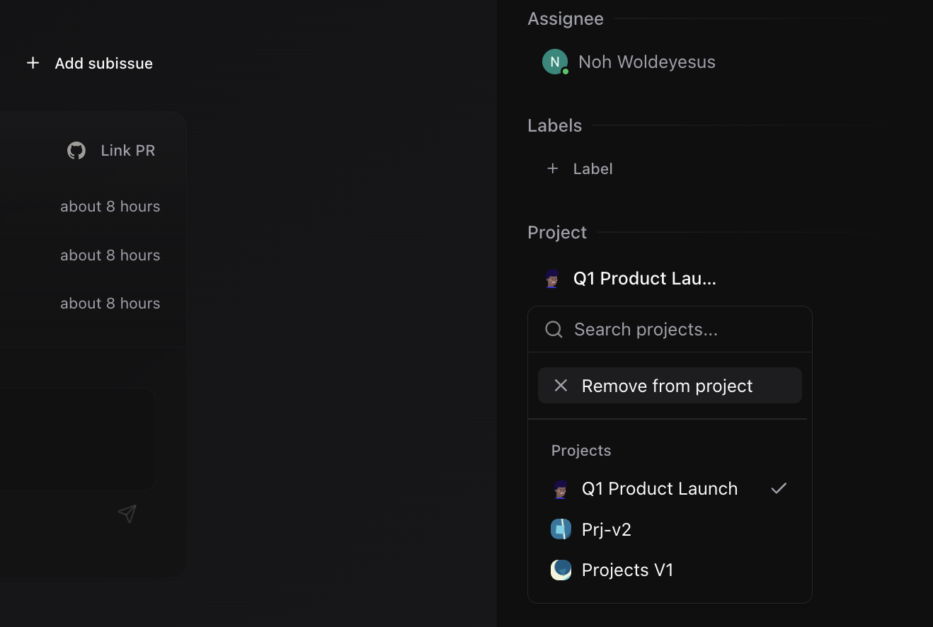Click the Projects V1 project icon
The image size is (933, 627).
pos(561,570)
